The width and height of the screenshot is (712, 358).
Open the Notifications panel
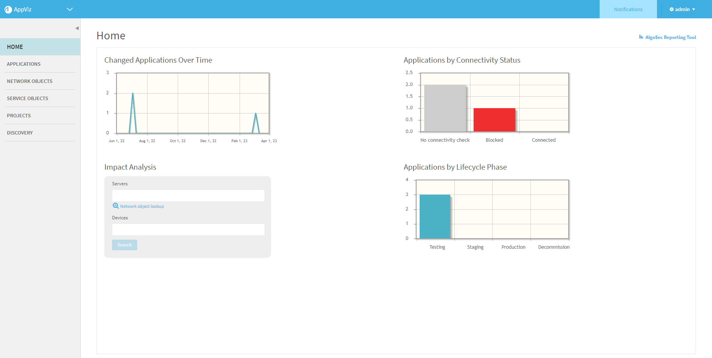click(x=628, y=9)
